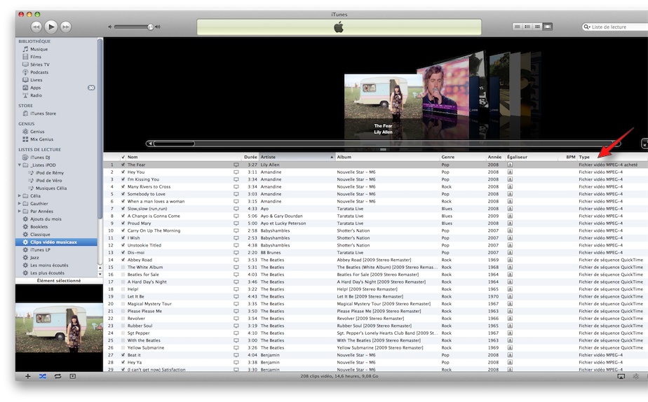Image resolution: width=648 pixels, height=402 pixels.
Task: Switch to grid view
Action: click(x=537, y=27)
